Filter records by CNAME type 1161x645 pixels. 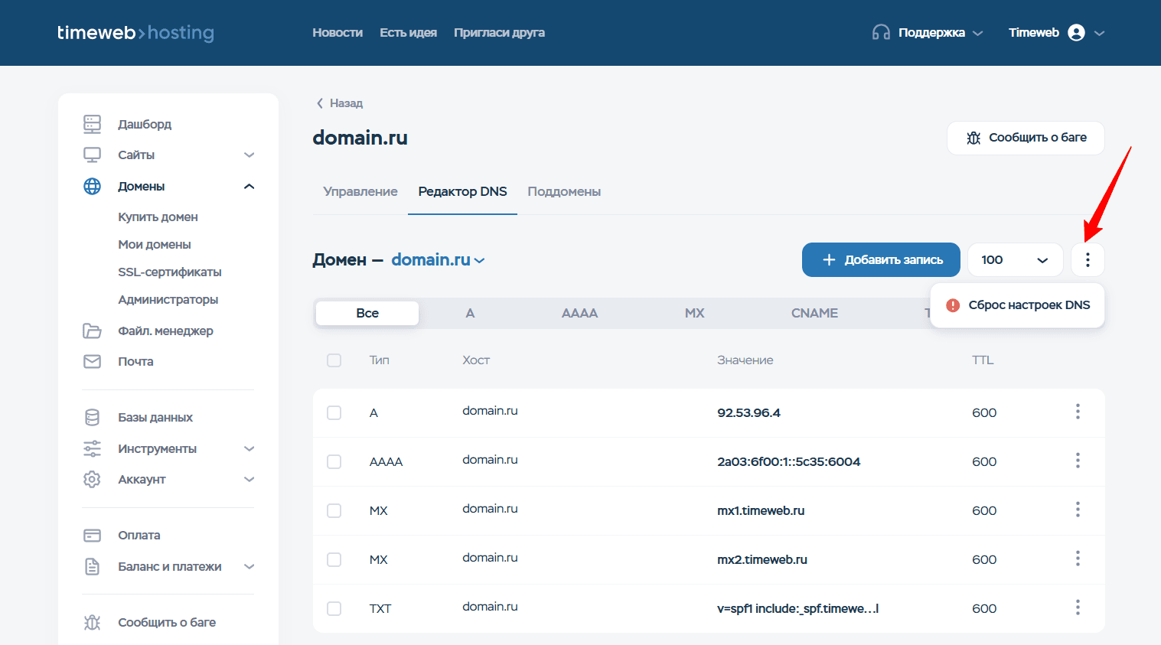814,313
